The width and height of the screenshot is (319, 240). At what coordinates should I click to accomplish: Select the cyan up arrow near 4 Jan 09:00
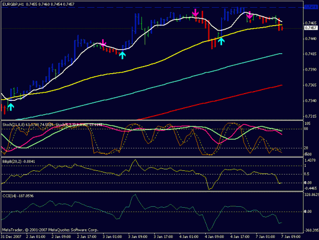point(221,41)
